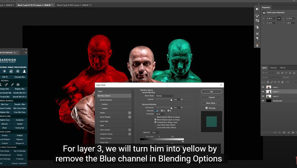The width and height of the screenshot is (297, 168).
Task: Toggle the Preview checkbox
Action: 207,108
